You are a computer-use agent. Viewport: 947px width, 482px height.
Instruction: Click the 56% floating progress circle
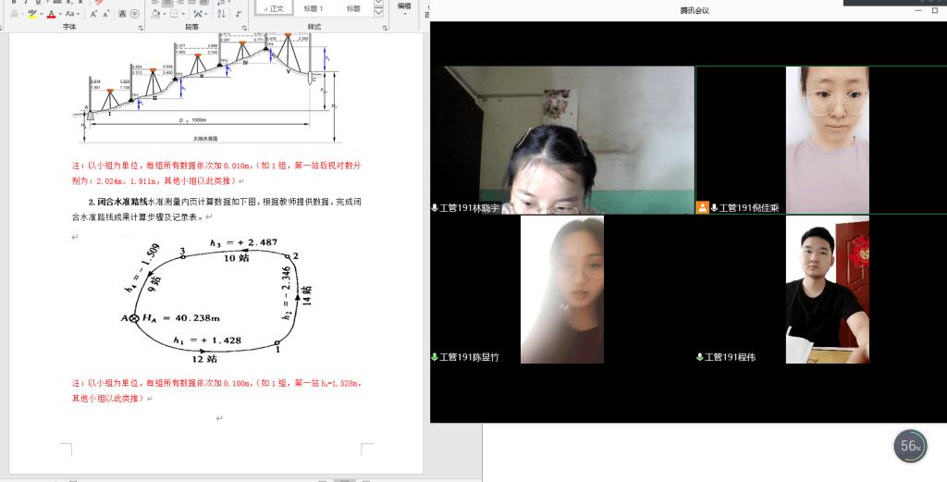[910, 446]
